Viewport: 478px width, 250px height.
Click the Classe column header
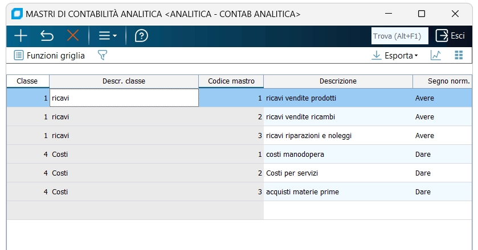[x=27, y=81]
